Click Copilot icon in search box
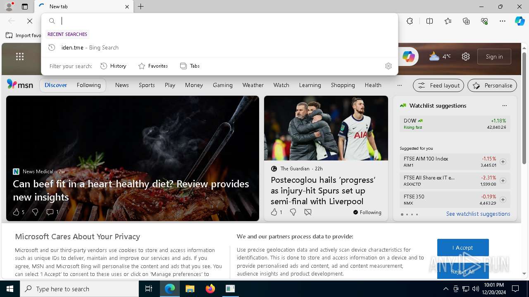The image size is (529, 297). 409,57
